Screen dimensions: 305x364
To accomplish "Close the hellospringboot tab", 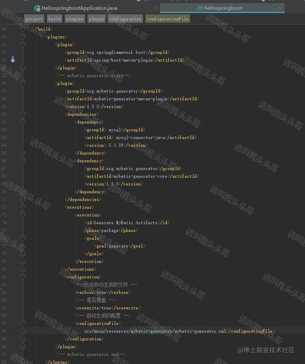I will (280, 8).
